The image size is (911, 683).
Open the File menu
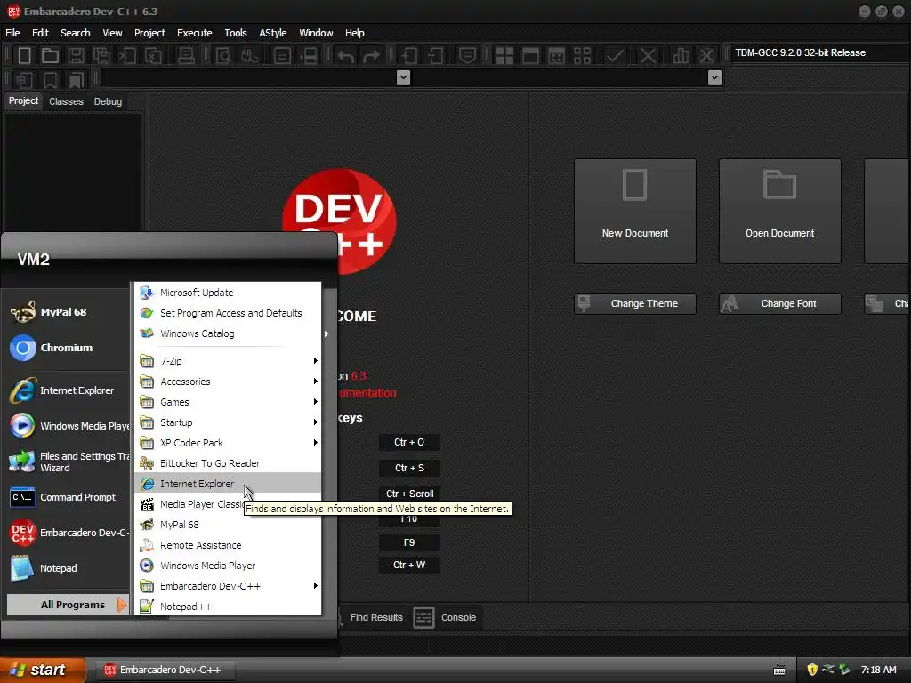tap(12, 33)
